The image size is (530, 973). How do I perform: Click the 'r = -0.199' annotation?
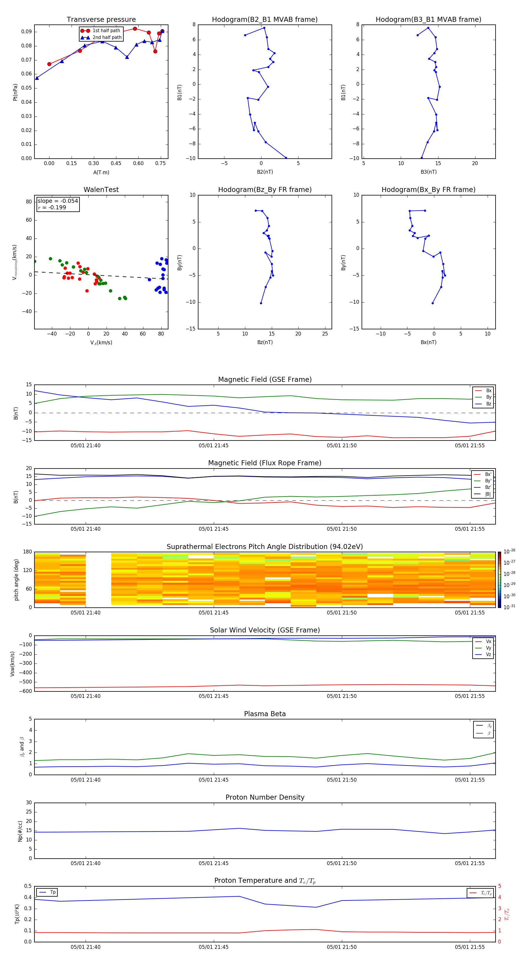52,207
